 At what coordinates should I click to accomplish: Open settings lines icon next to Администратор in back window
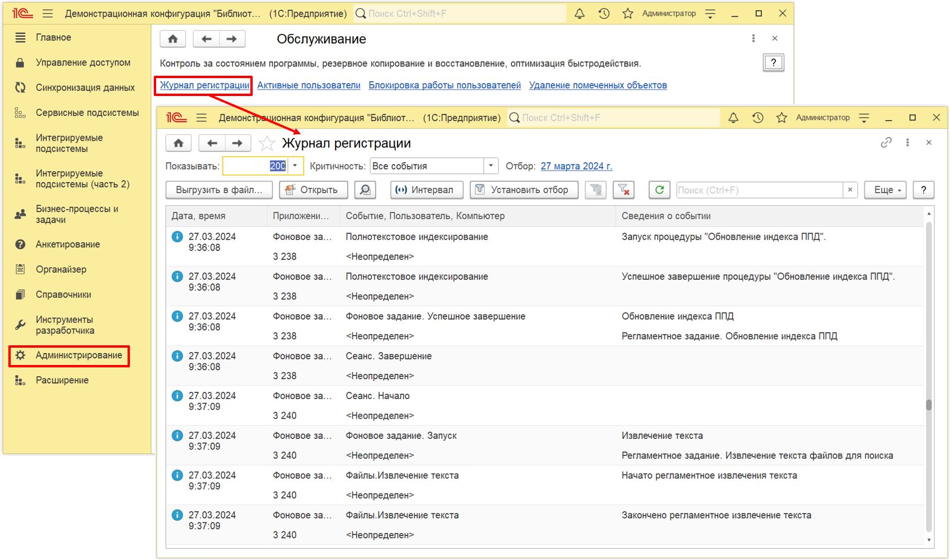(710, 13)
